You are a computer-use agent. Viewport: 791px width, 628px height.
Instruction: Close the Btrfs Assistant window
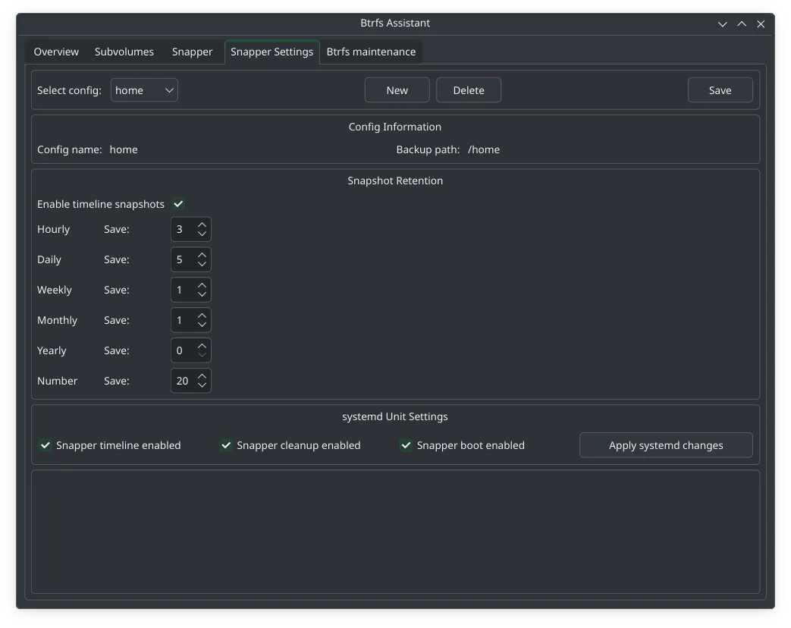761,24
